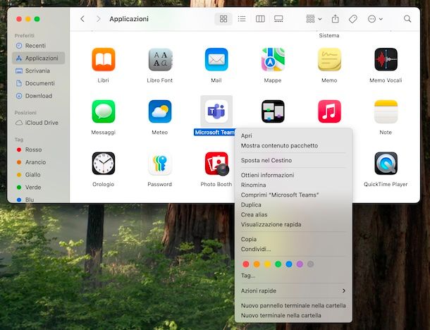Select the Meteo weather app icon
Screen dimensions: 430x330
coord(160,111)
